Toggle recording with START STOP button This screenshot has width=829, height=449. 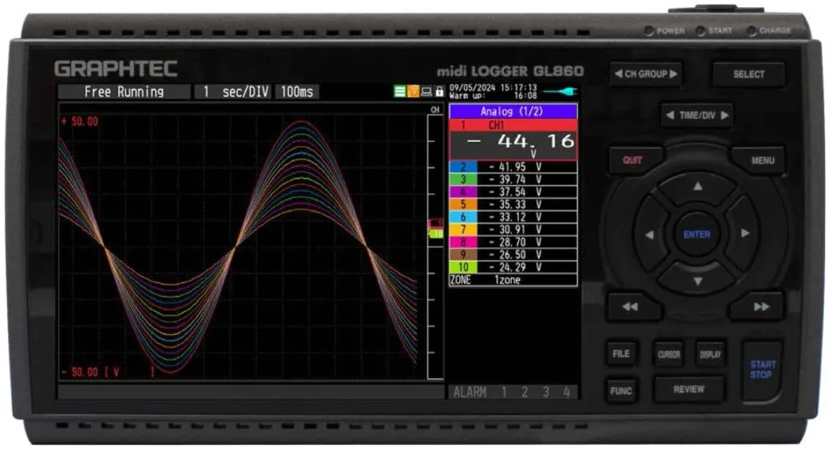(761, 370)
